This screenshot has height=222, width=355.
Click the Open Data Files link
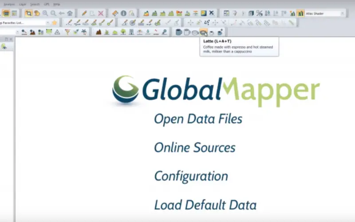[x=198, y=119]
